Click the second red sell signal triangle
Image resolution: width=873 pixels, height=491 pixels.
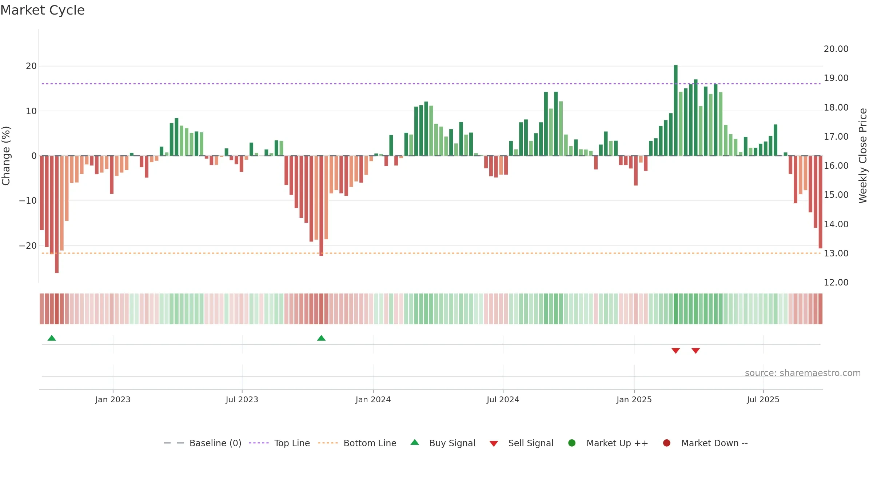point(696,351)
